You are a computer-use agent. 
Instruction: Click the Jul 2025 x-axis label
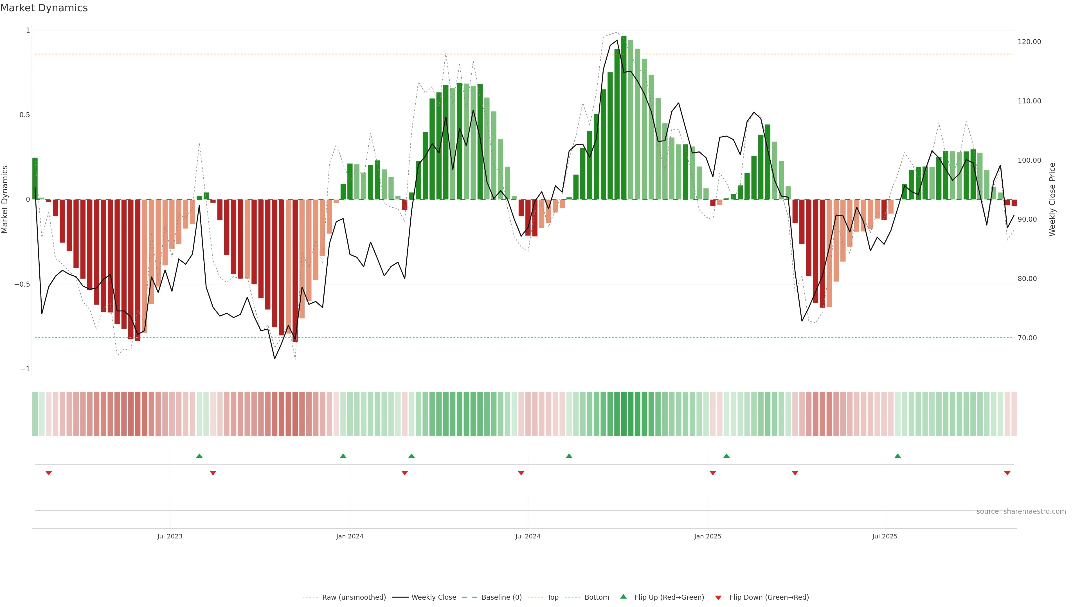pyautogui.click(x=885, y=536)
